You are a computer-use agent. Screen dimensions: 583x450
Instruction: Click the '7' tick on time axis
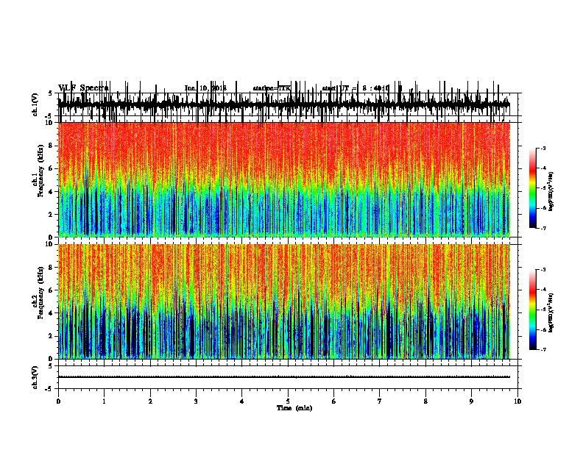coord(380,401)
